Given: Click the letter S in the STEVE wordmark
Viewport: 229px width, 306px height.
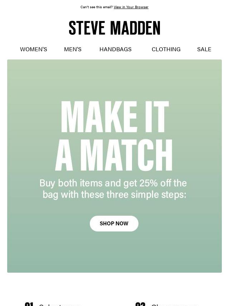Looking at the screenshot, I should [x=72, y=28].
